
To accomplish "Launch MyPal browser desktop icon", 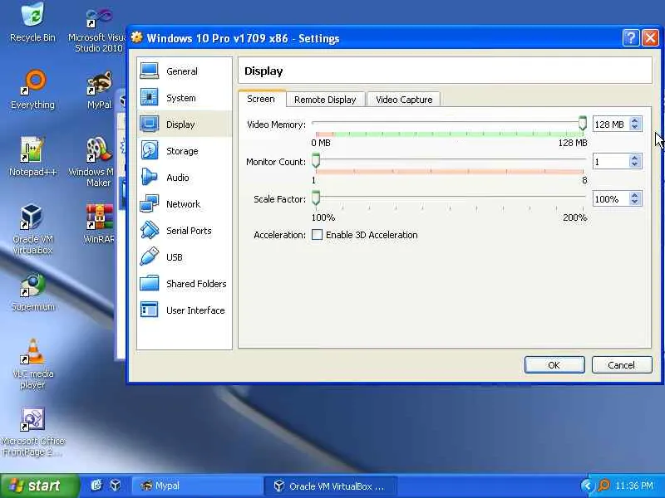I will 100,83.
